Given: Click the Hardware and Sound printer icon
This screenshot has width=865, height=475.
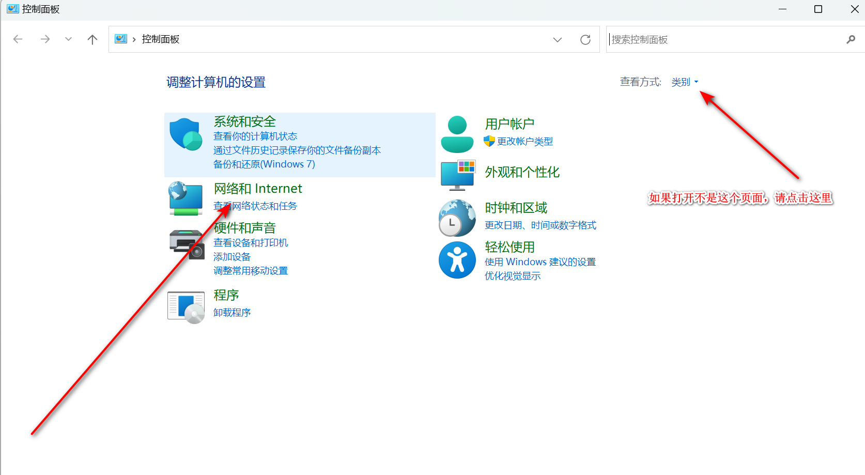Looking at the screenshot, I should click(x=187, y=244).
